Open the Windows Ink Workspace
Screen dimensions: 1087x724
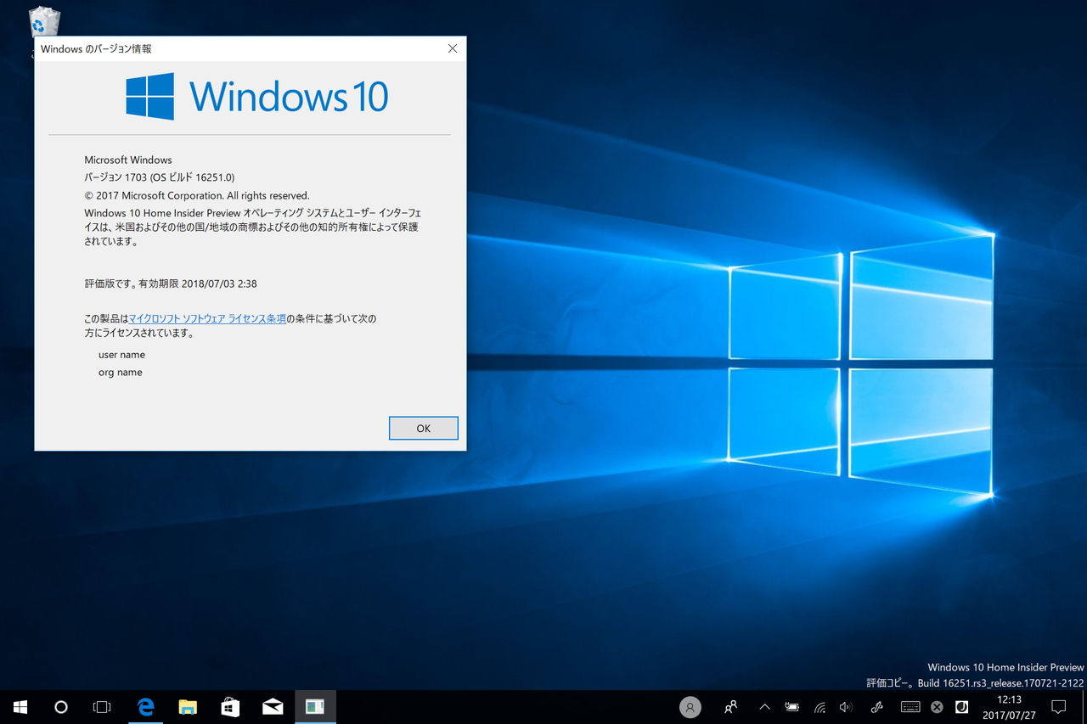click(x=876, y=706)
